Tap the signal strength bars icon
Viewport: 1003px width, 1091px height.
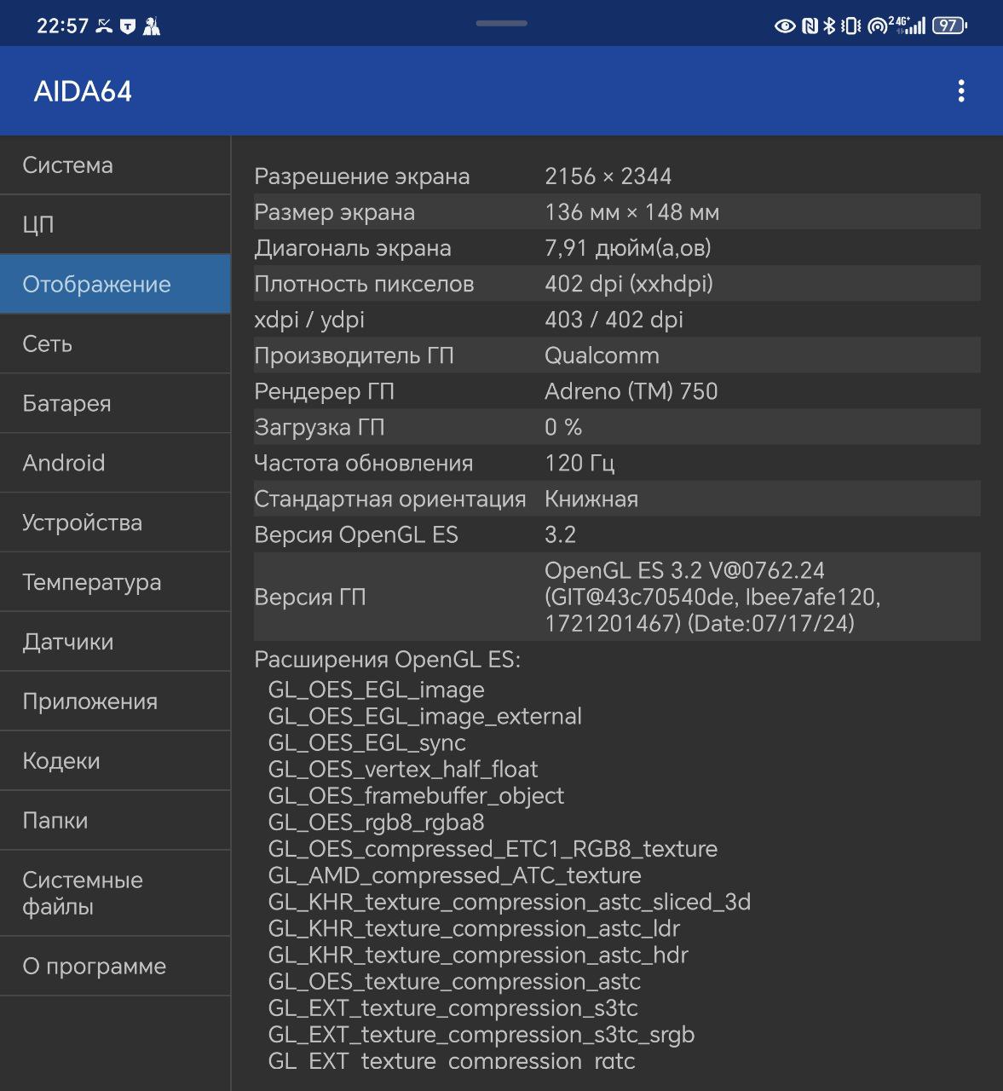915,26
